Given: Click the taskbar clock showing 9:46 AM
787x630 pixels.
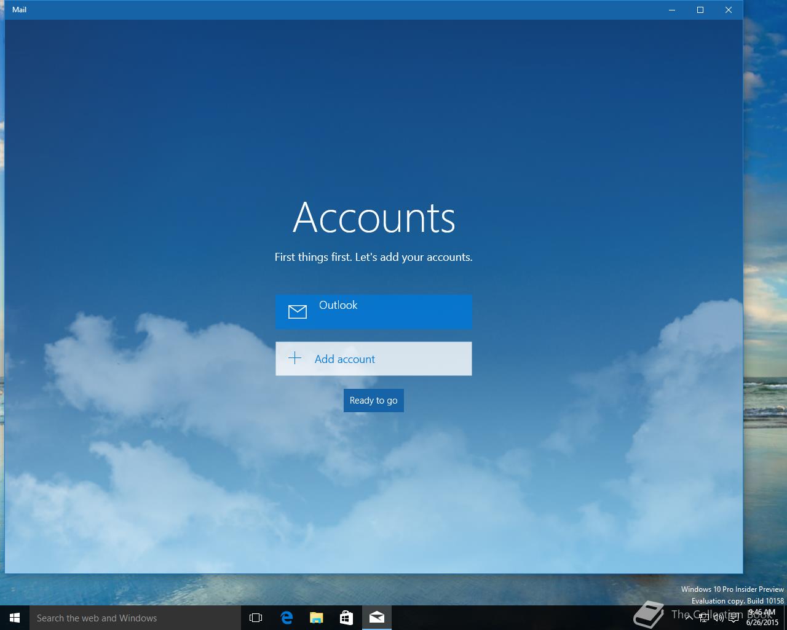Looking at the screenshot, I should point(762,618).
